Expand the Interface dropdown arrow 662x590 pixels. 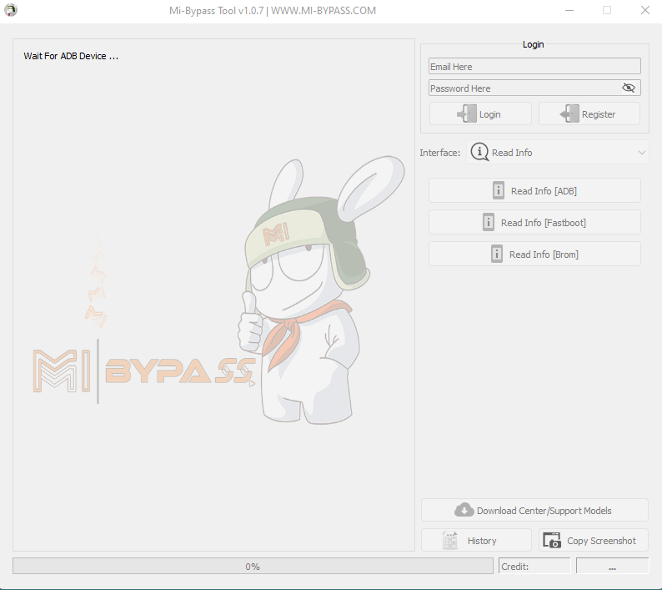(x=642, y=153)
